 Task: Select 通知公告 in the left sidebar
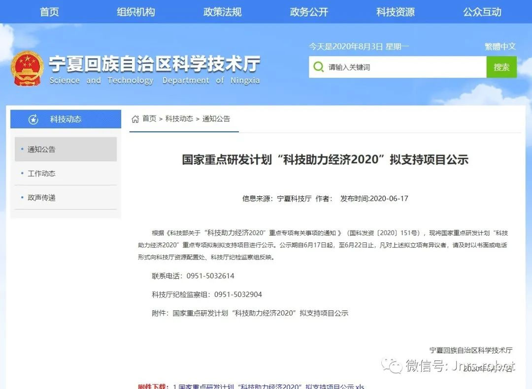(42, 150)
